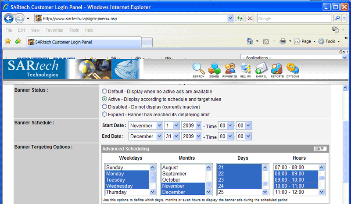Click the Zones icon

(x=214, y=70)
